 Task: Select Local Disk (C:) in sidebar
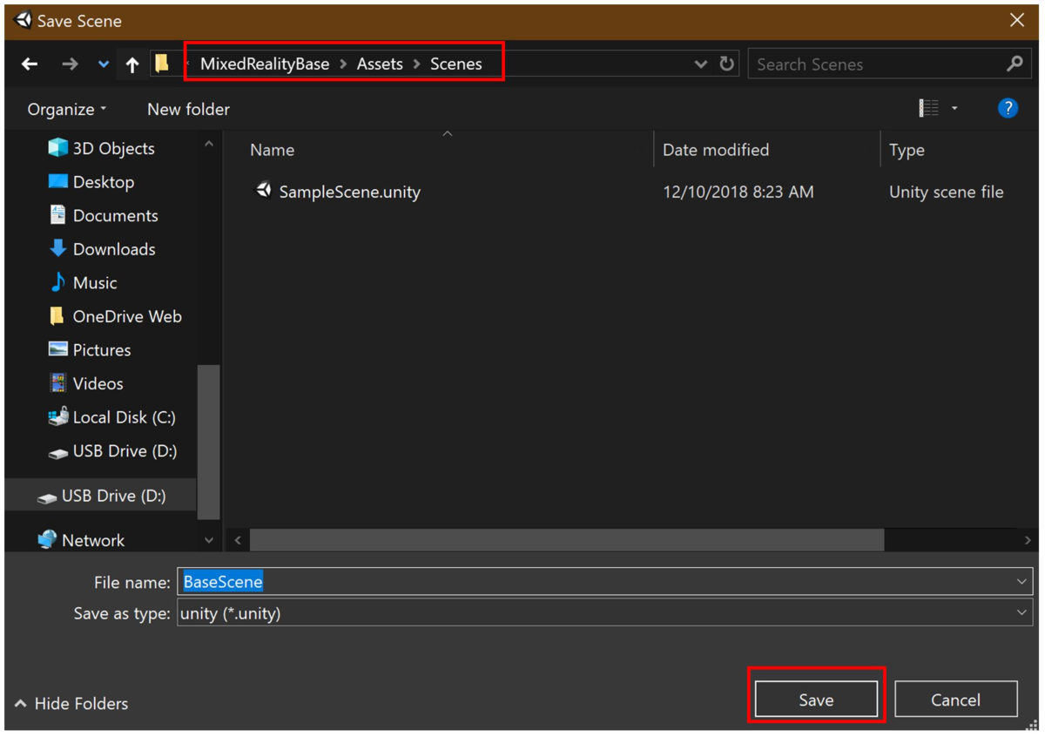point(124,417)
